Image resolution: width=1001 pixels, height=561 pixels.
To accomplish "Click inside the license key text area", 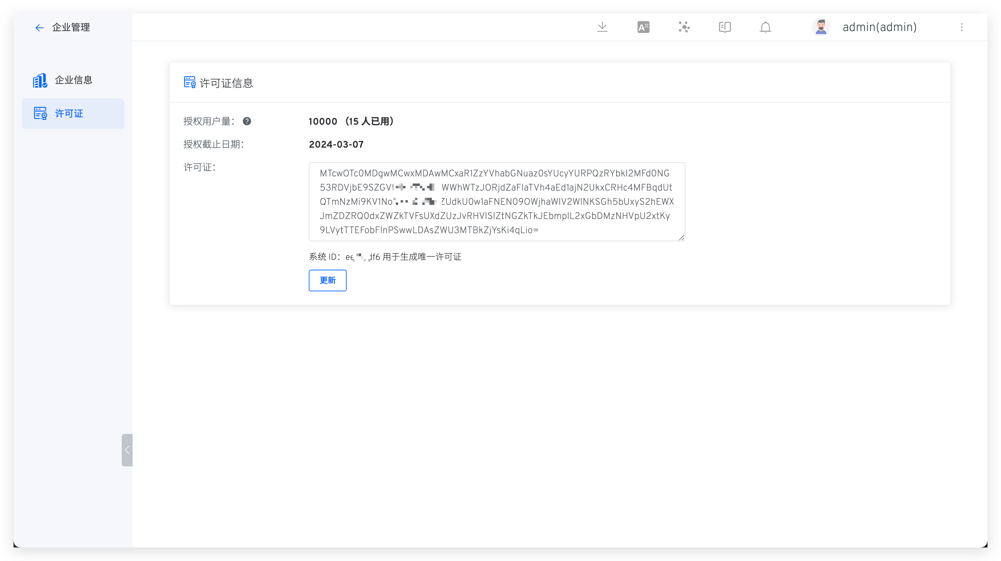I will click(497, 201).
